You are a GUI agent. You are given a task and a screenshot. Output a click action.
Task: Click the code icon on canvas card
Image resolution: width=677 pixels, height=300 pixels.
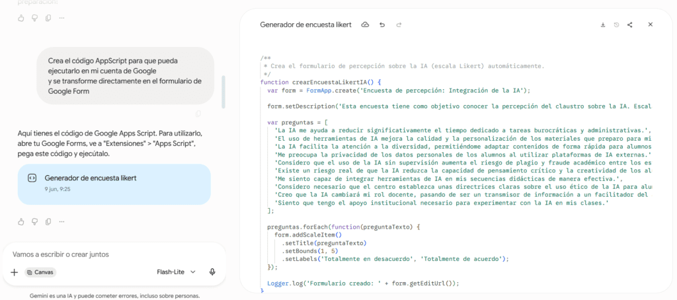coord(32,178)
